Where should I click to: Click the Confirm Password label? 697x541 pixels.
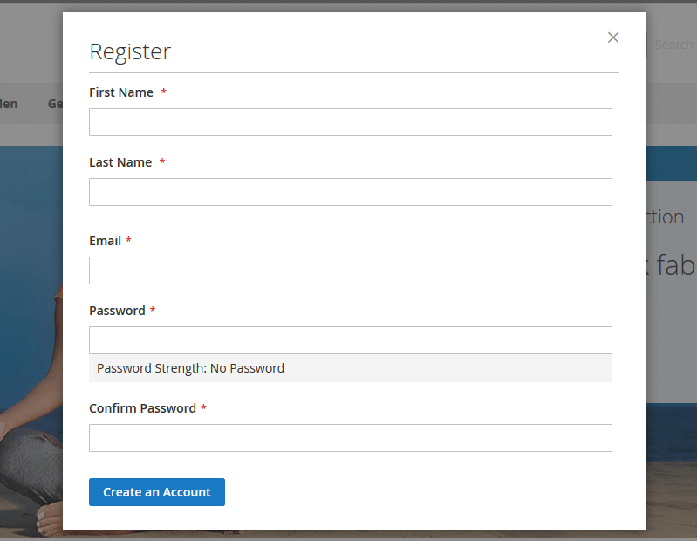click(x=142, y=408)
